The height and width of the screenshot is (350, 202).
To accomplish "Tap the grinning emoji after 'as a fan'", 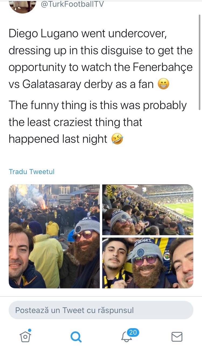I will (163, 84).
